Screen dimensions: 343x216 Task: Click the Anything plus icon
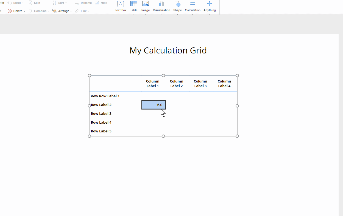(210, 4)
